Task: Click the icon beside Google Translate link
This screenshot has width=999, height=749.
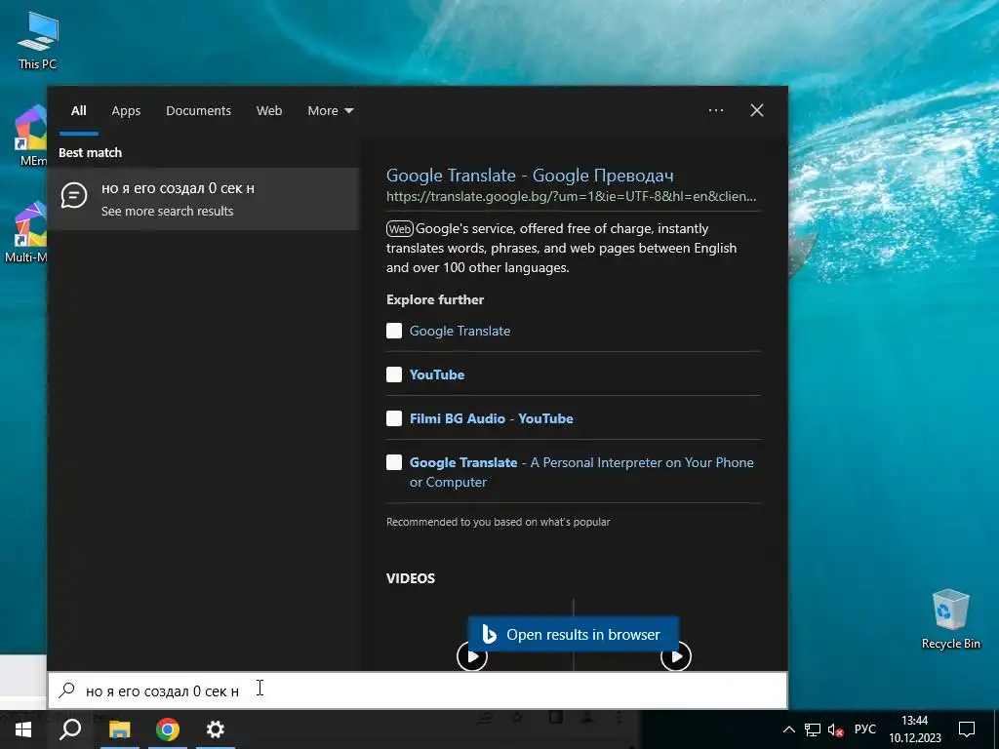Action: pyautogui.click(x=394, y=331)
